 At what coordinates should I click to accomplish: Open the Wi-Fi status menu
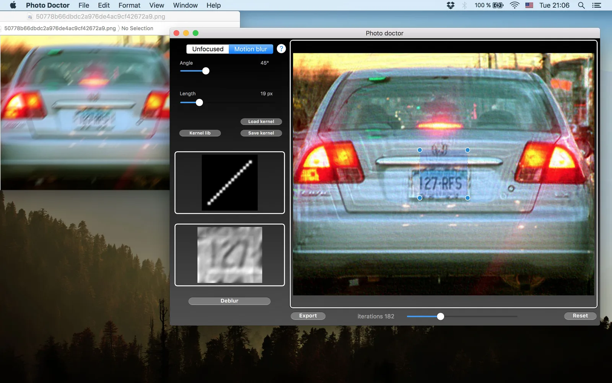[514, 5]
